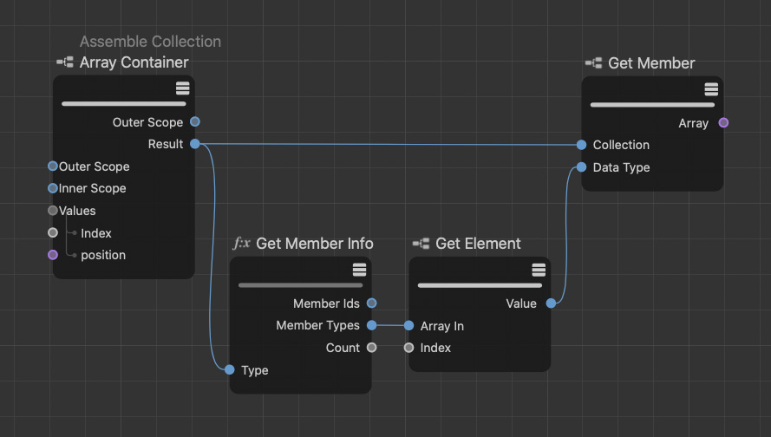
Task: Click the position label under Values
Action: coord(103,255)
